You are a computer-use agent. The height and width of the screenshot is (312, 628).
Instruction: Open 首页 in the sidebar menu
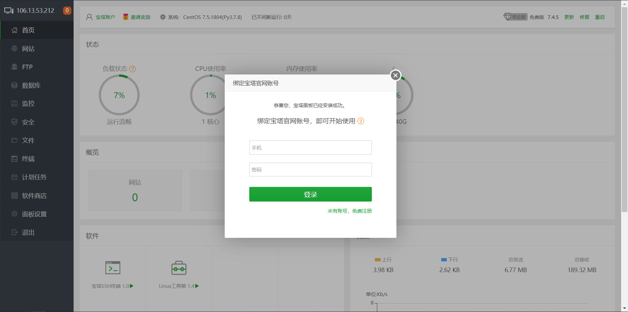click(37, 30)
